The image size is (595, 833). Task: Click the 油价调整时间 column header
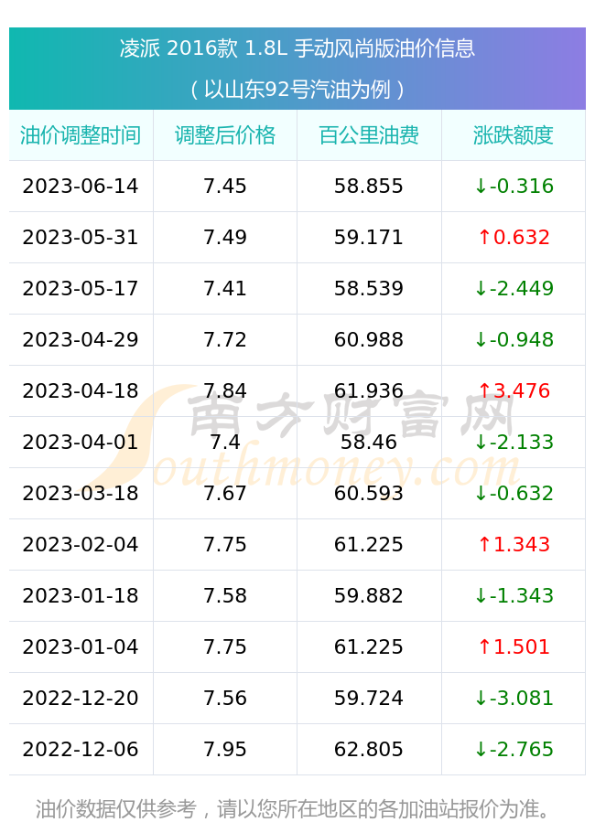81,135
